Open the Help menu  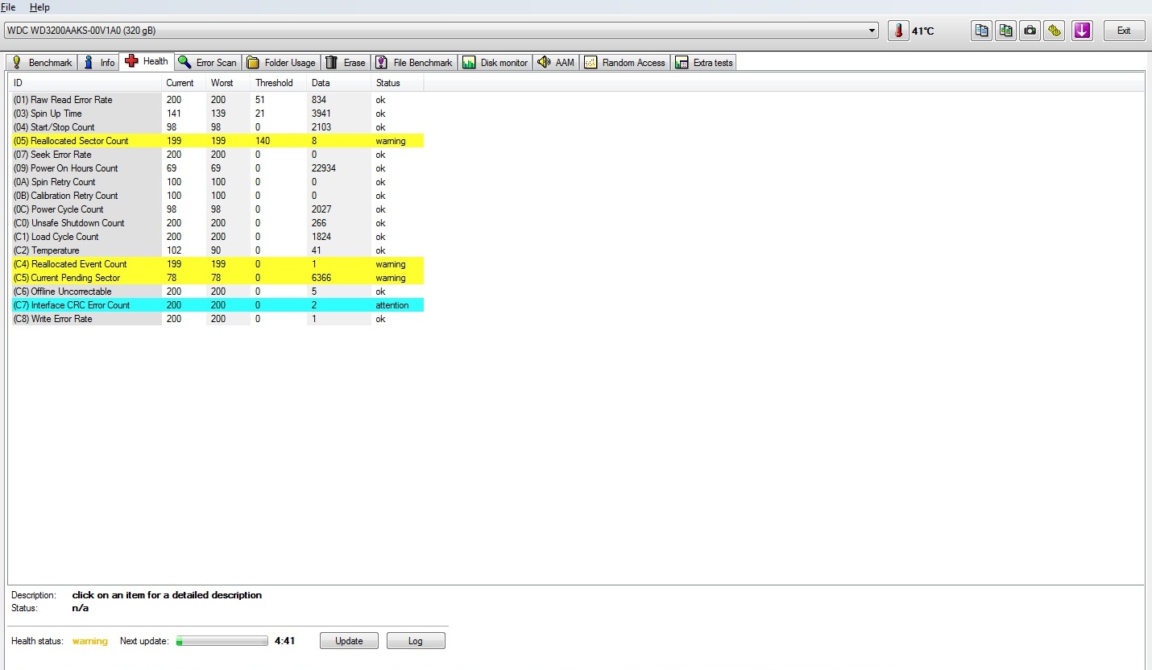[39, 7]
